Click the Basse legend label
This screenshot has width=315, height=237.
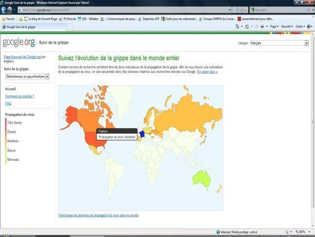pyautogui.click(x=11, y=151)
